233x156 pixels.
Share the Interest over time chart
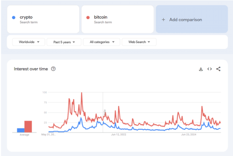[x=218, y=69]
